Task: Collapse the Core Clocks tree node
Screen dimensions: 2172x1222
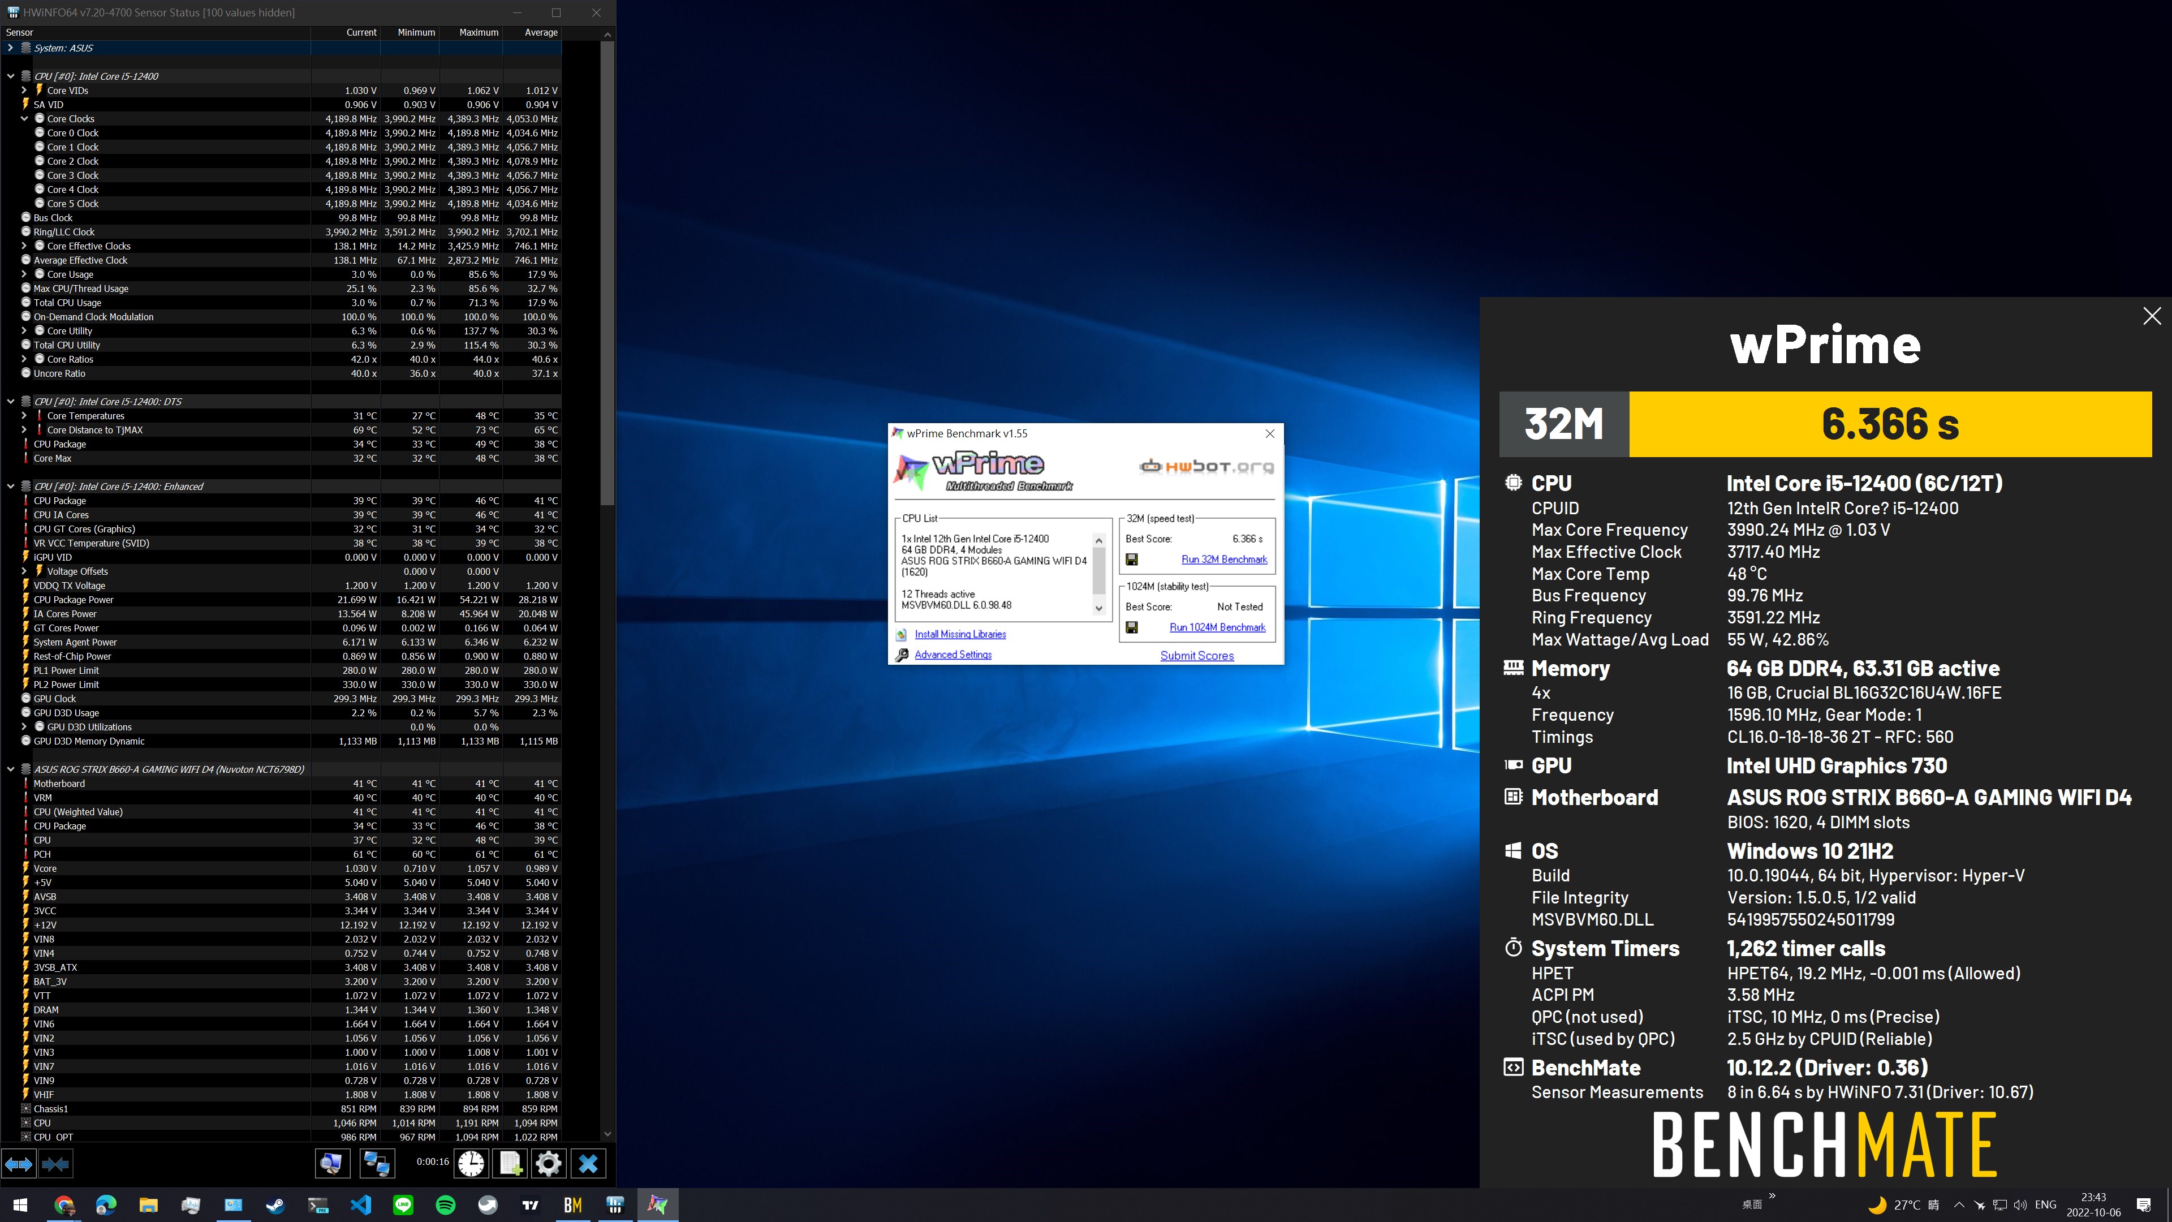Action: pos(24,119)
